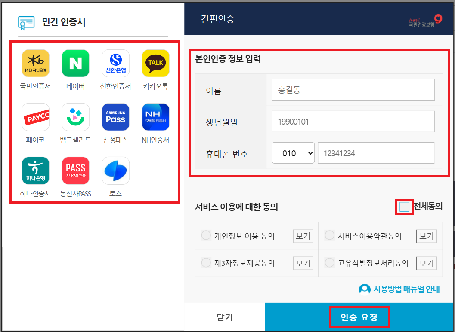Click the 이름 name input field
Viewport: 455px width, 332px height.
pos(353,90)
